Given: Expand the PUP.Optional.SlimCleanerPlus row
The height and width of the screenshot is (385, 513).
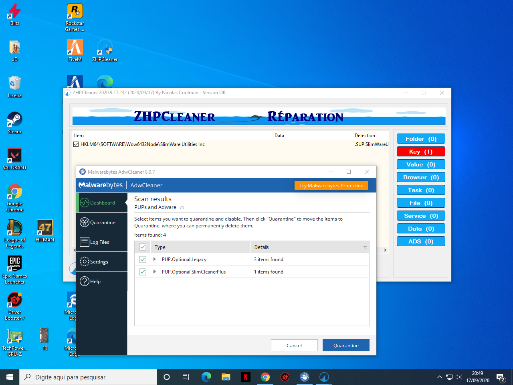Looking at the screenshot, I should [155, 272].
